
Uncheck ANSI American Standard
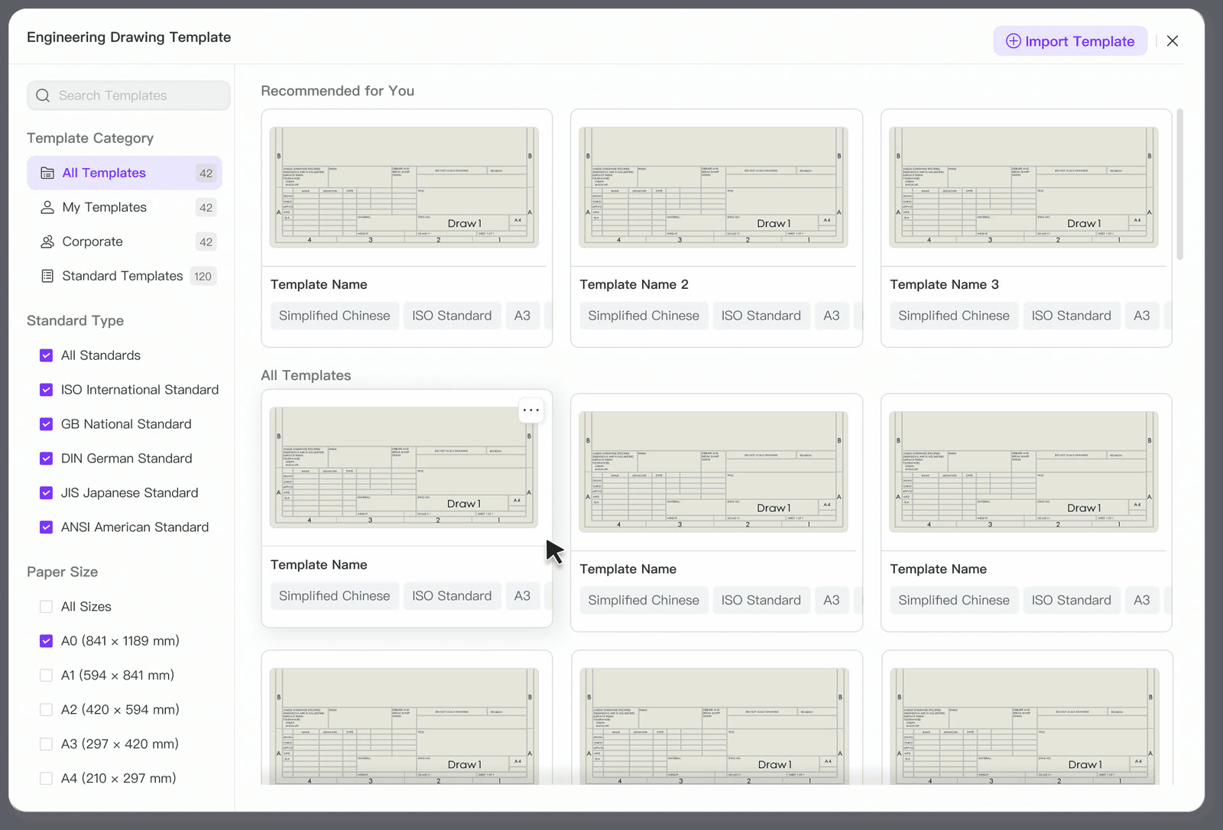coord(46,527)
